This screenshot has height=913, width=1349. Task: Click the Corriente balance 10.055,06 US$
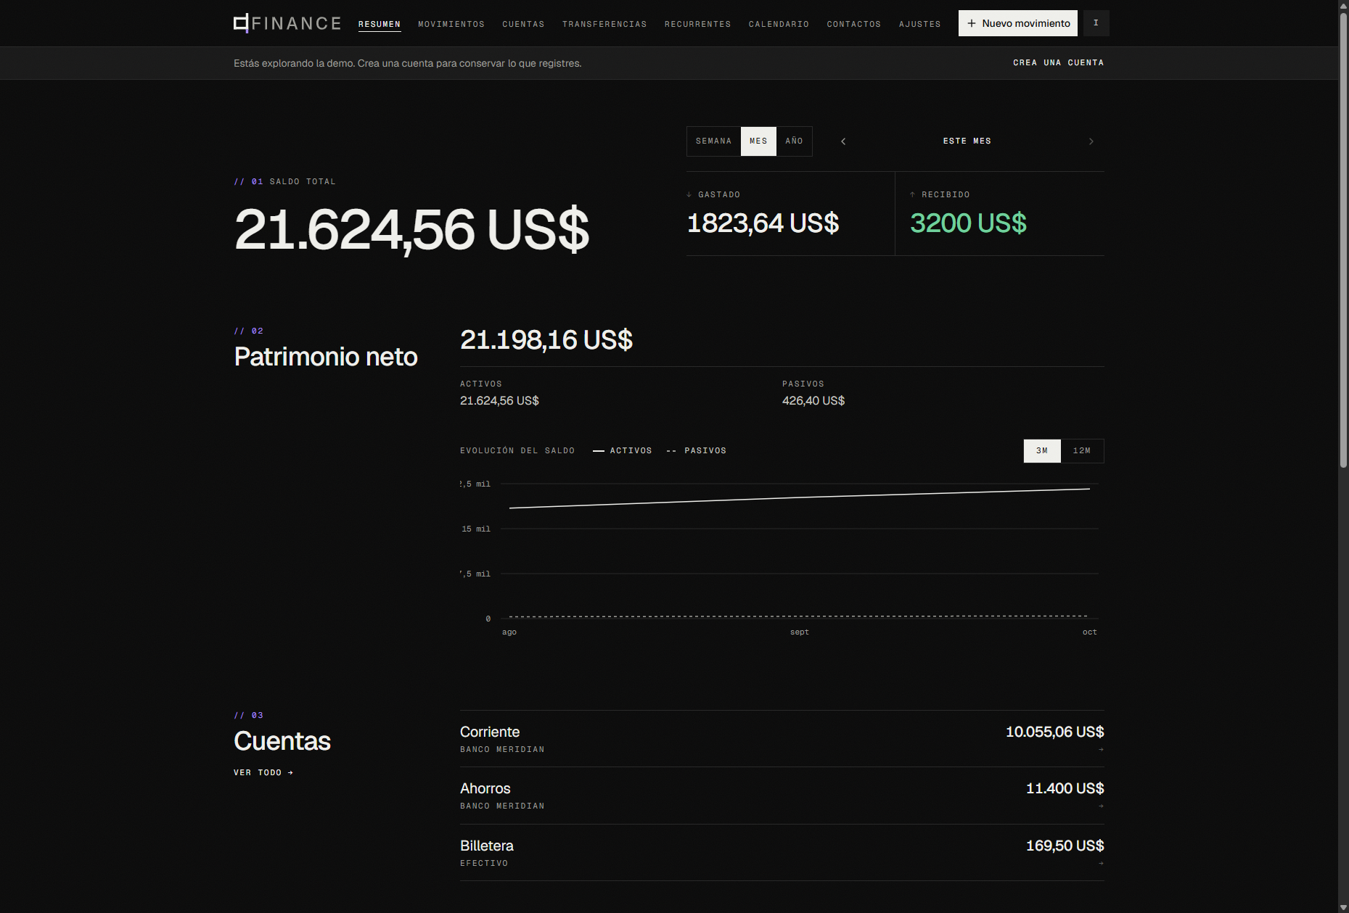[x=1054, y=732]
